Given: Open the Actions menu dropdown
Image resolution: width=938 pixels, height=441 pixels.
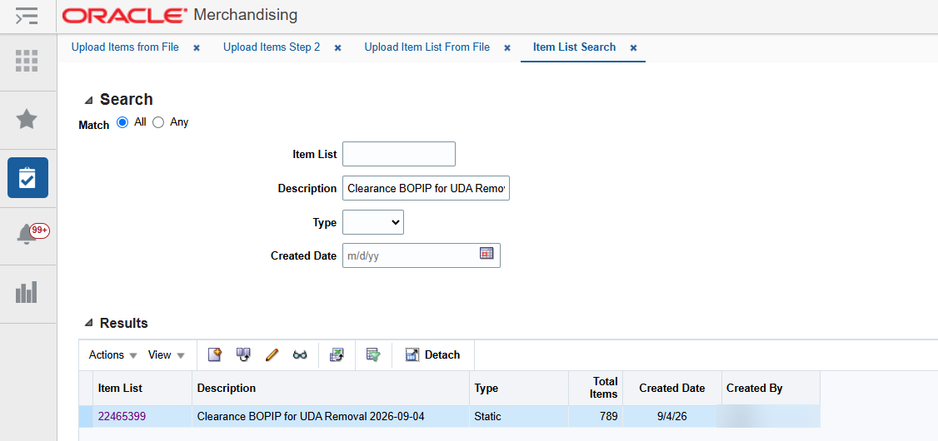Looking at the screenshot, I should click(113, 355).
